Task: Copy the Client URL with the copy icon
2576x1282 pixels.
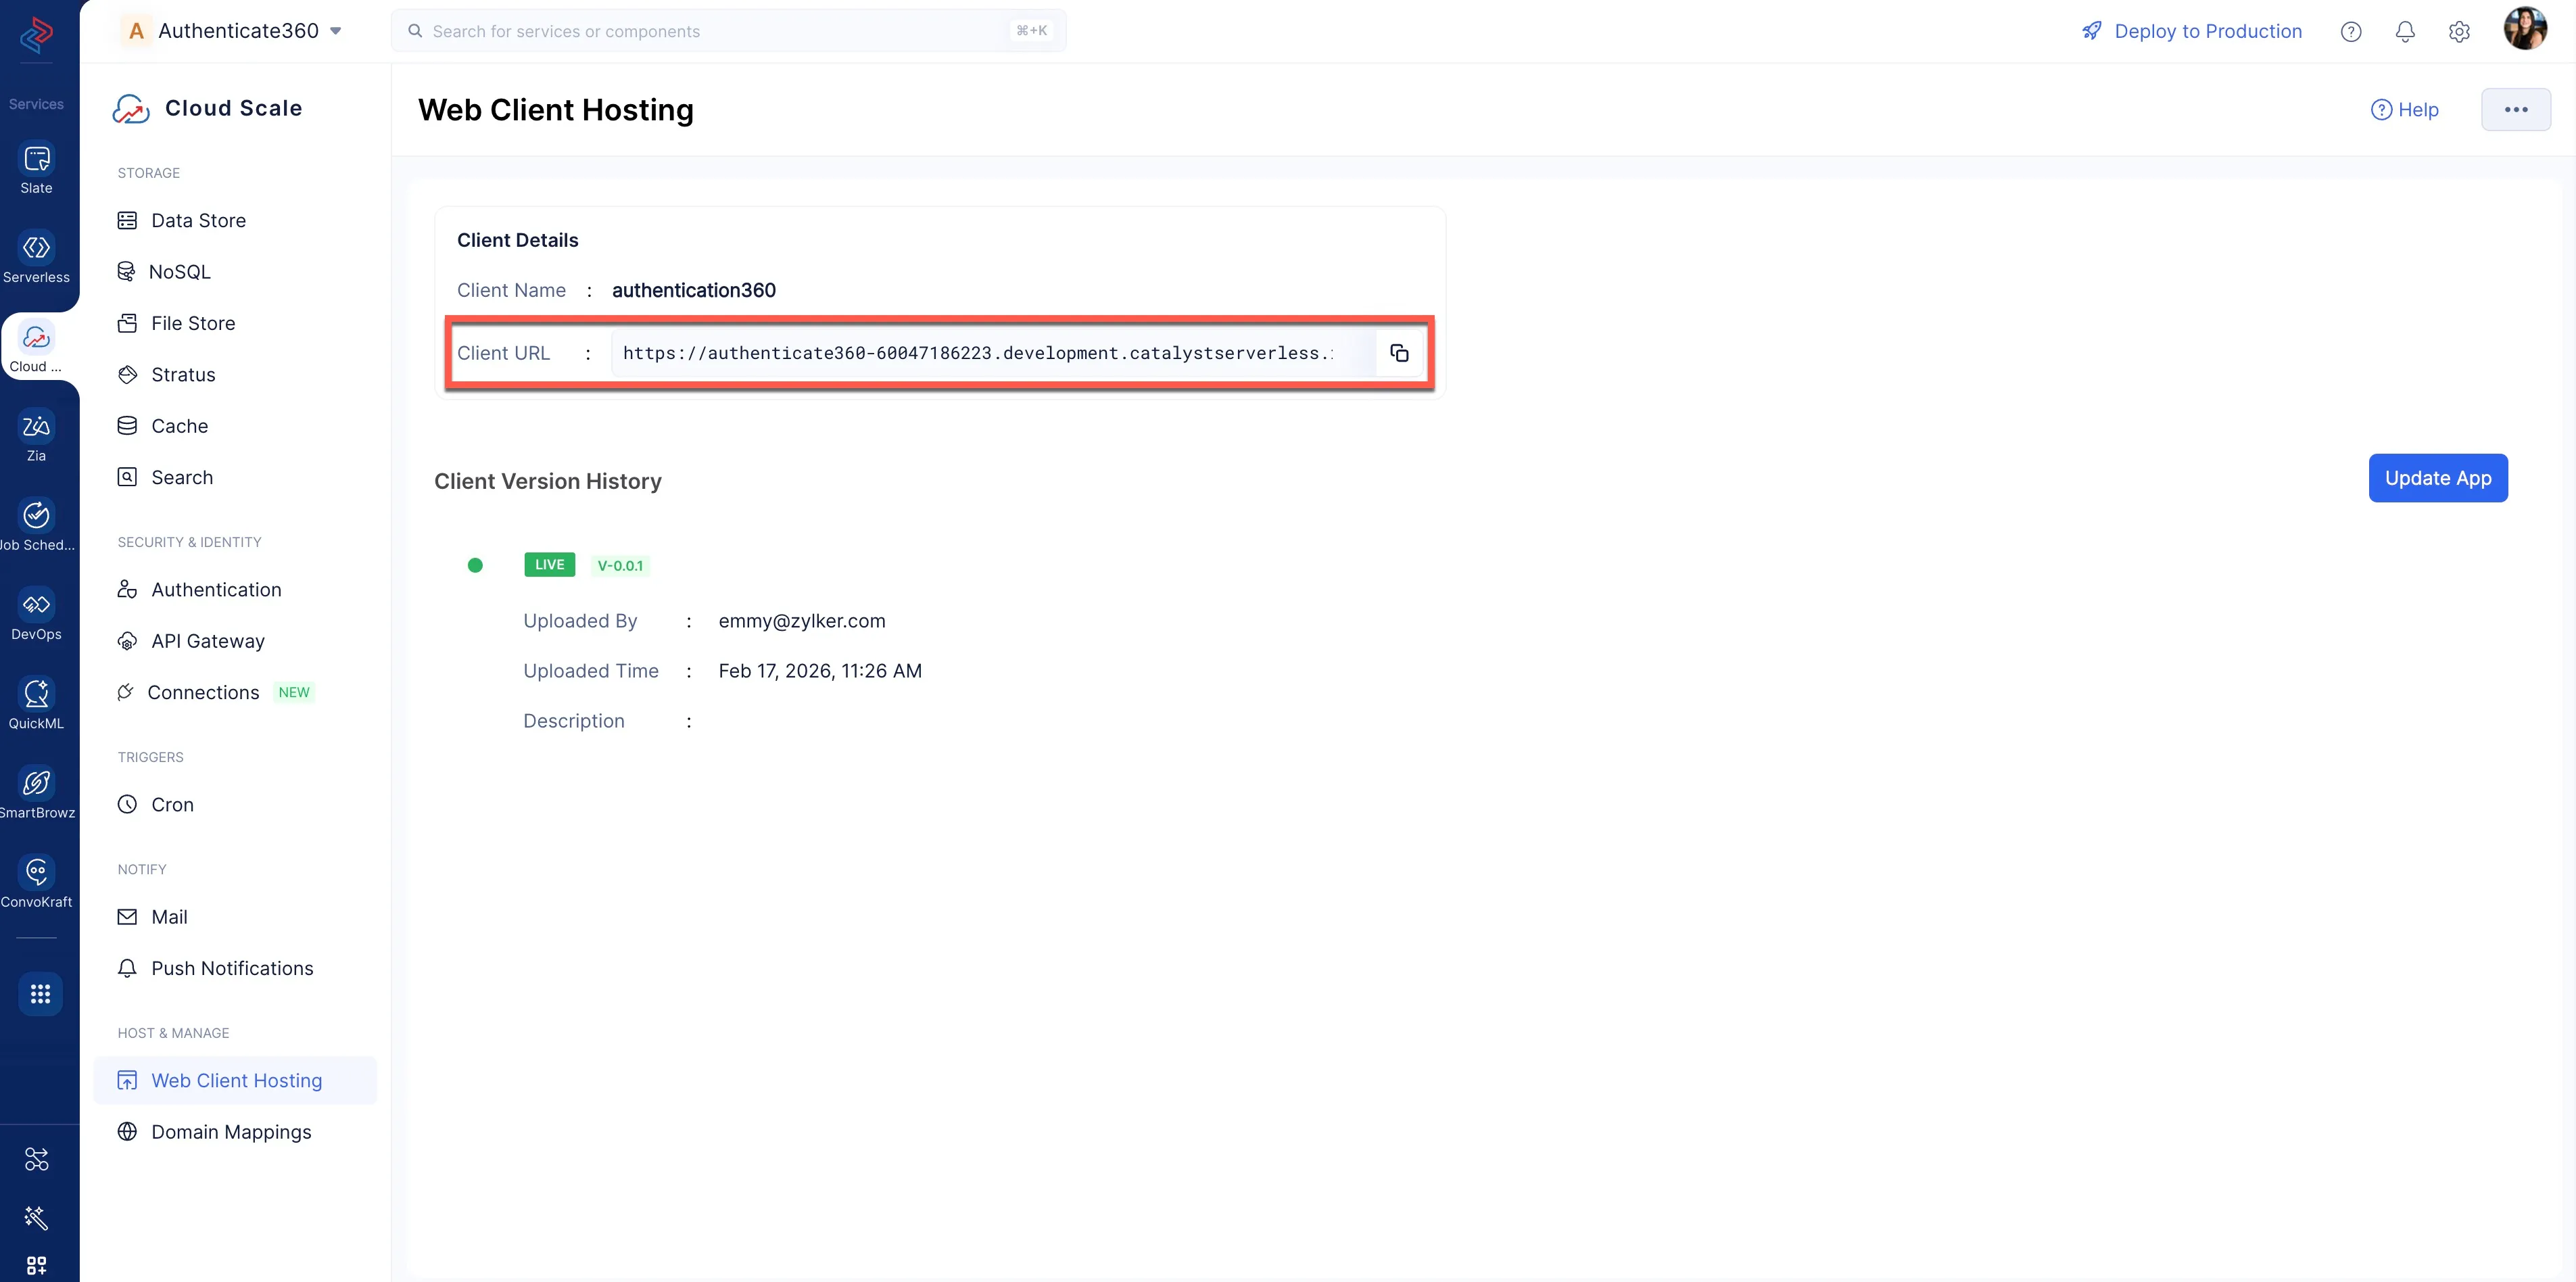Action: click(1399, 353)
